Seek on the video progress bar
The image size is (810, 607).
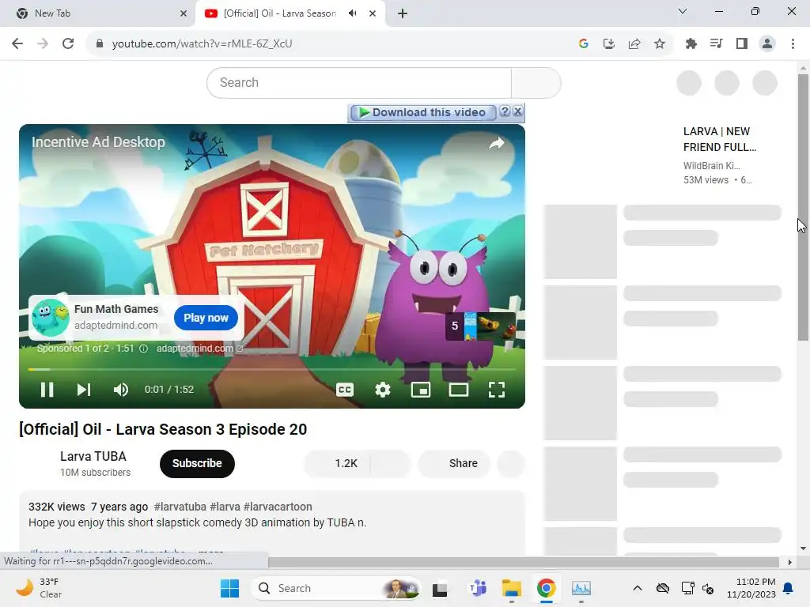click(272, 370)
